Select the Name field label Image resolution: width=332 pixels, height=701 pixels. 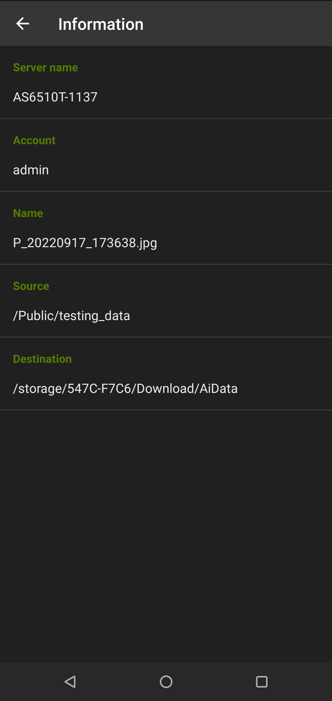tap(28, 213)
